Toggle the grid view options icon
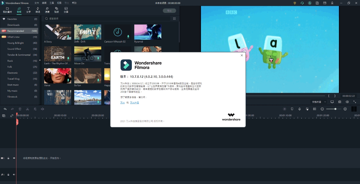 (x=174, y=19)
